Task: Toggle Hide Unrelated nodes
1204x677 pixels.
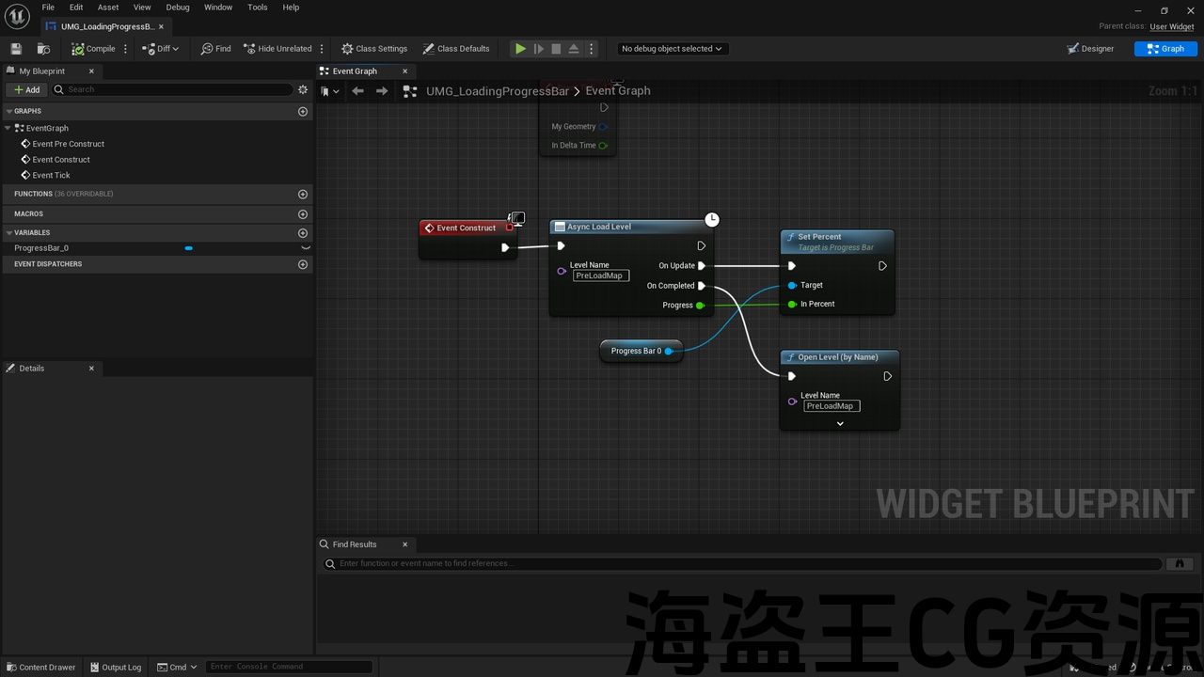Action: [x=277, y=49]
